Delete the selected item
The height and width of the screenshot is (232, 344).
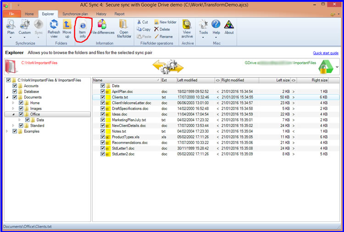coord(162,29)
